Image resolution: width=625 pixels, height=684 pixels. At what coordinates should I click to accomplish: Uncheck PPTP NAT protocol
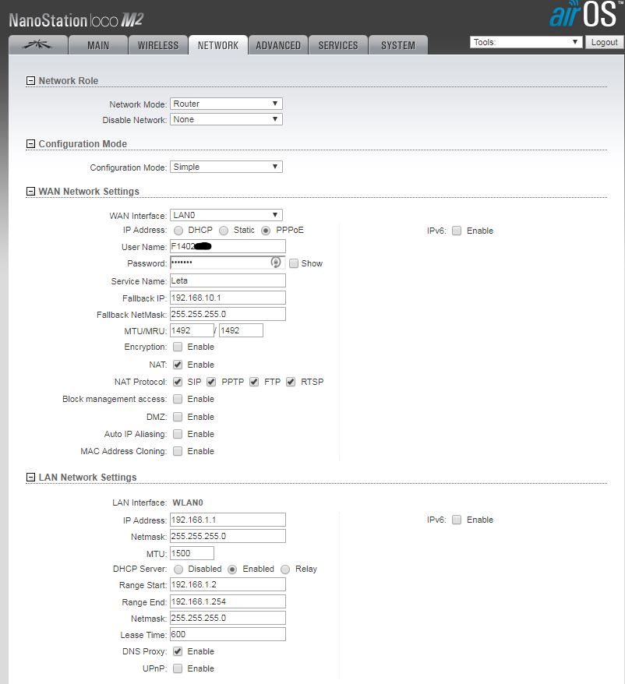(x=211, y=382)
